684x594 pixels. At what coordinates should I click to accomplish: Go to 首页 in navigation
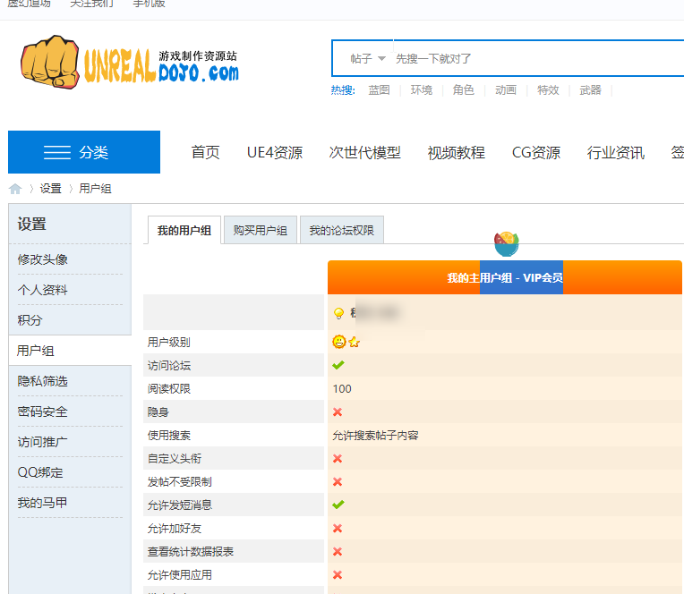[x=205, y=153]
